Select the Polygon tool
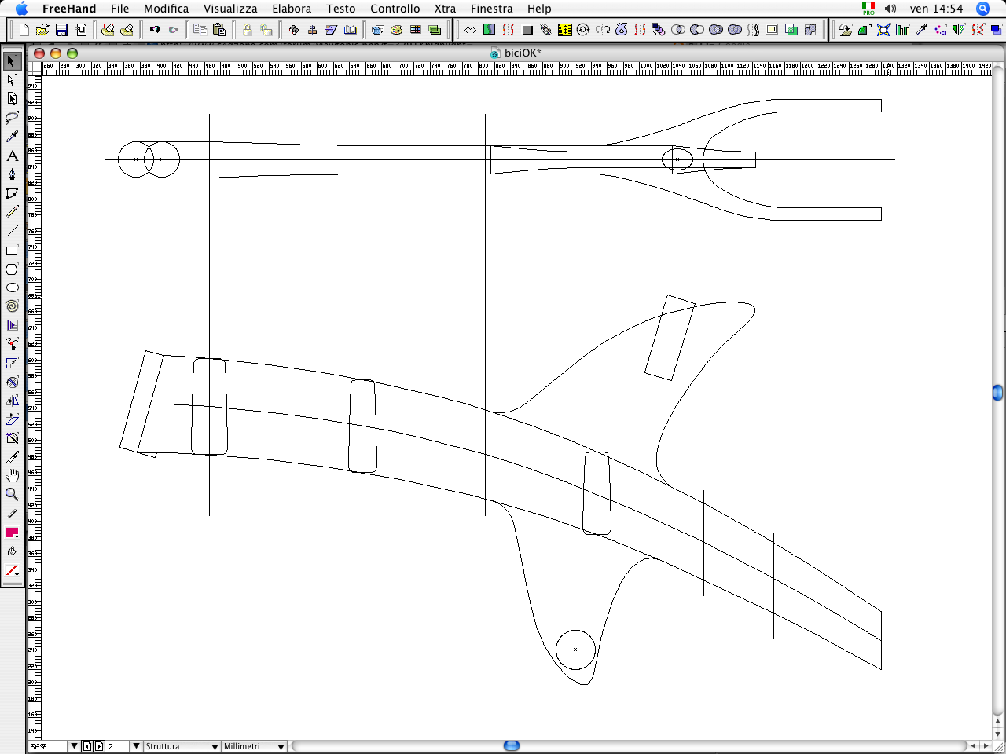Viewport: 1006px width, 754px height. pos(12,269)
